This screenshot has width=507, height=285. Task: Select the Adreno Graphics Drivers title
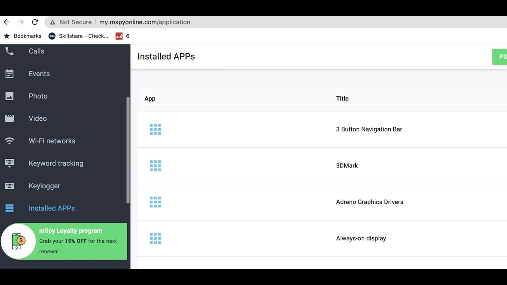point(370,202)
